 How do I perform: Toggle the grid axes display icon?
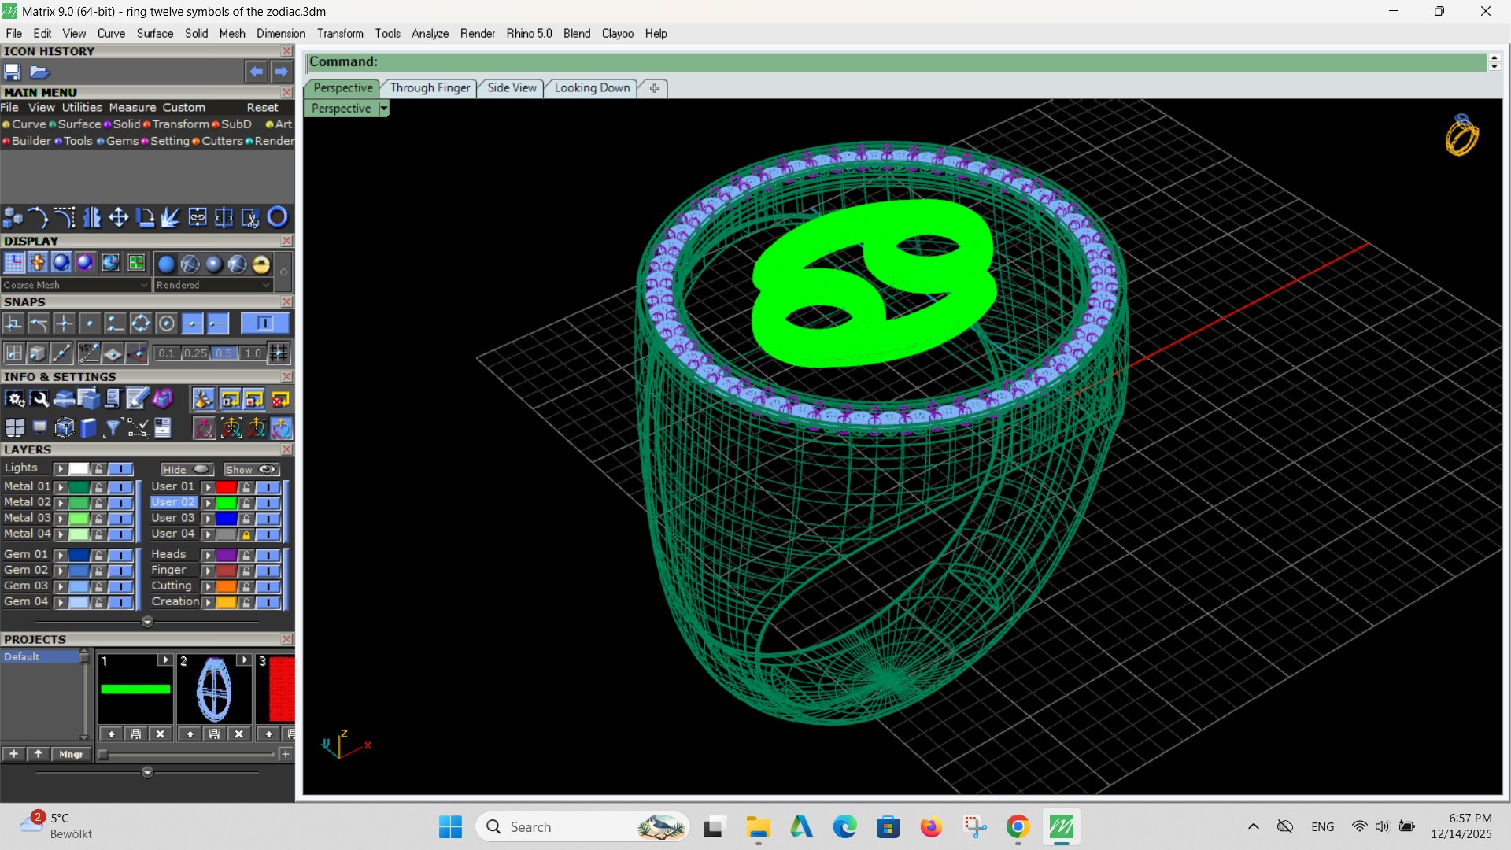pyautogui.click(x=14, y=263)
